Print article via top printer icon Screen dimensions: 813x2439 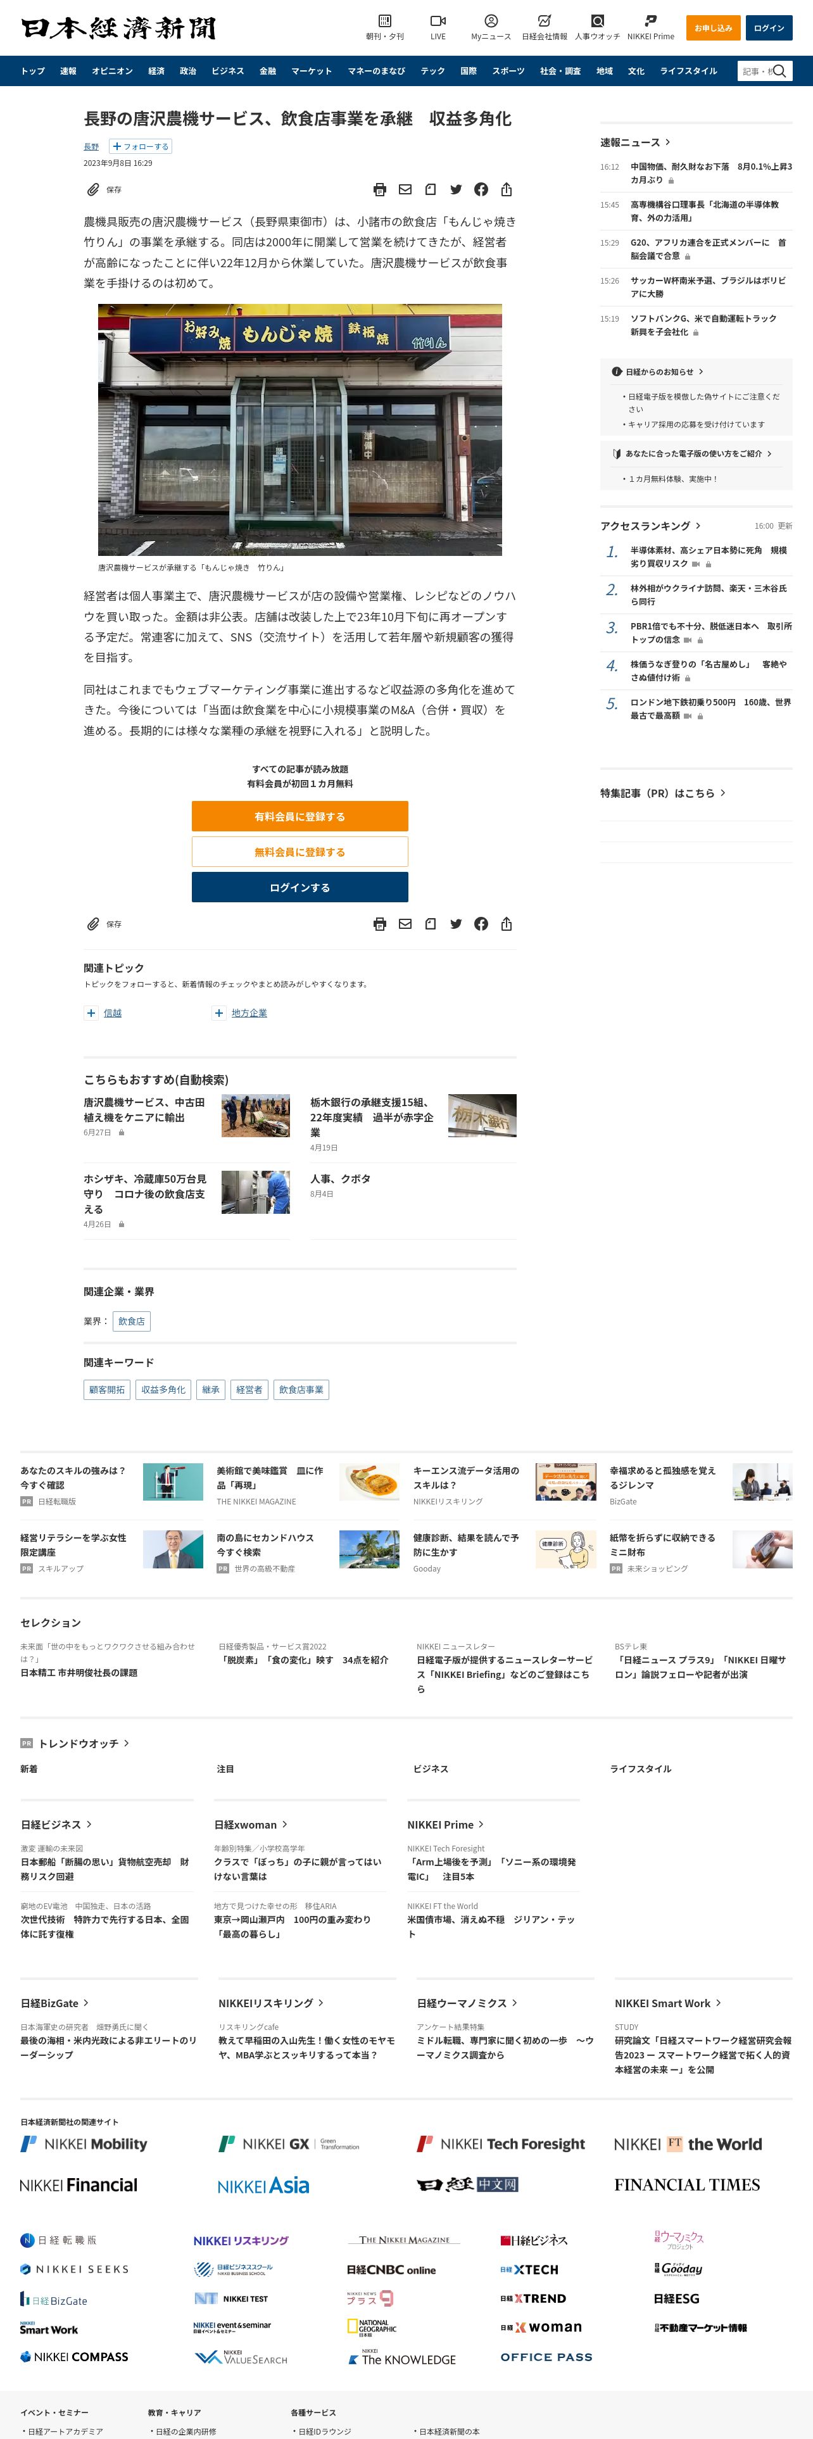(379, 189)
